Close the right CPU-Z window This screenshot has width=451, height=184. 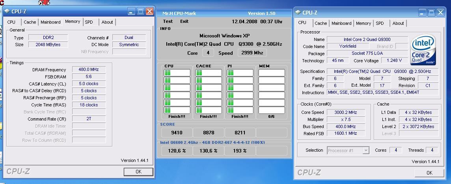point(441,12)
